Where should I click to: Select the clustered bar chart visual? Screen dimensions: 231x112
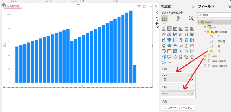coord(175,29)
